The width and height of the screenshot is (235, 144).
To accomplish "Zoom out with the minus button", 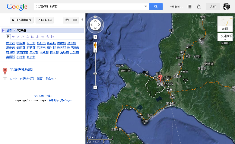I will coord(95,87).
